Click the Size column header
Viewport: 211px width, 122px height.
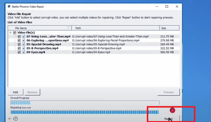tap(169, 28)
